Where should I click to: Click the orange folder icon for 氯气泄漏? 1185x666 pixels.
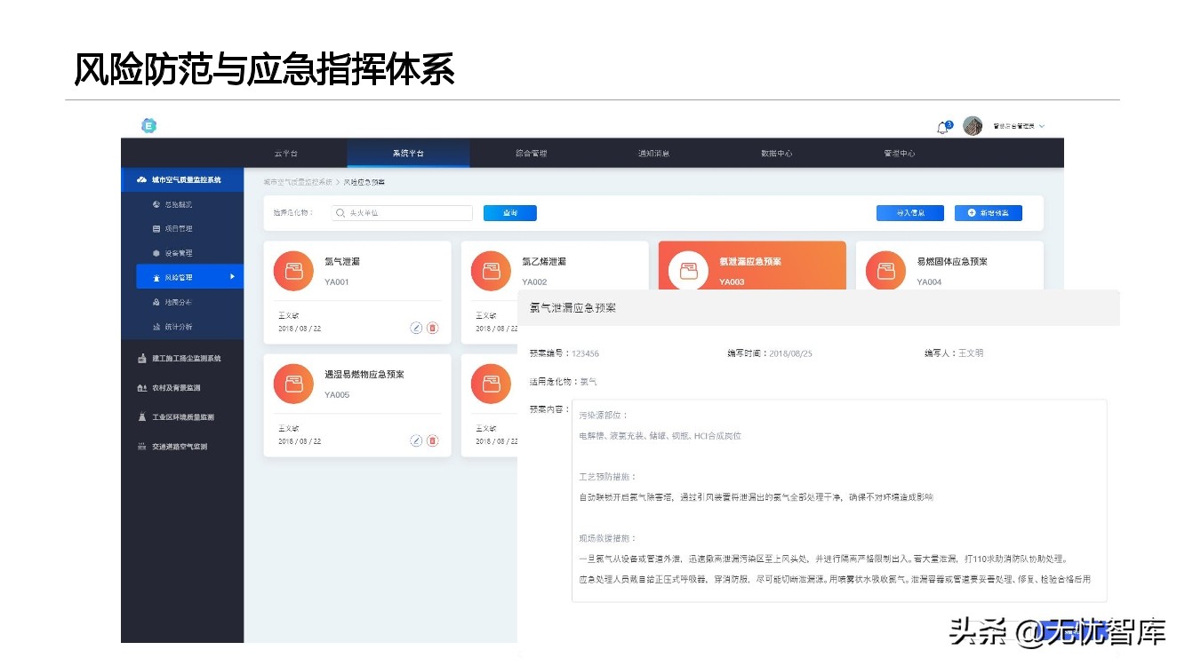[293, 271]
